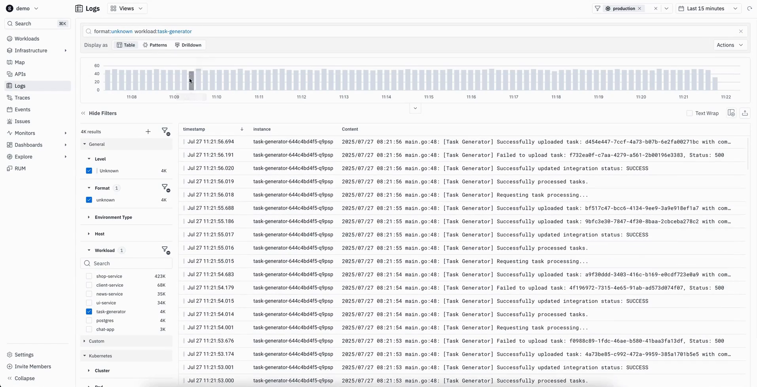Select Traces in the left sidebar
Image resolution: width=757 pixels, height=387 pixels.
tap(23, 98)
